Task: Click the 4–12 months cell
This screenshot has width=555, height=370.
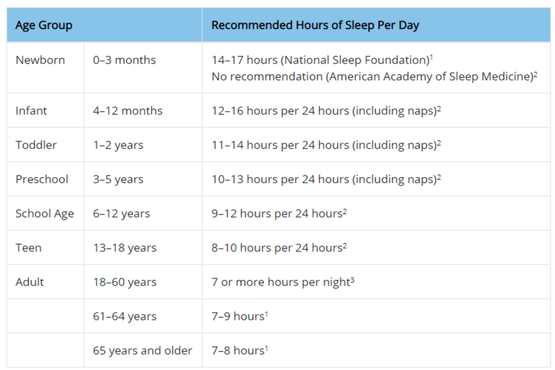Action: click(x=128, y=111)
